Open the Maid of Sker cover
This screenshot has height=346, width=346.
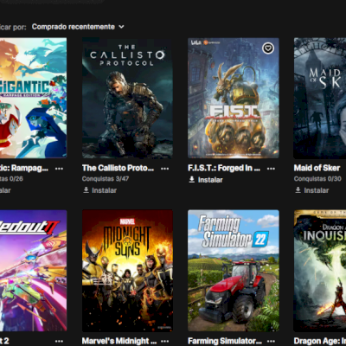320,98
